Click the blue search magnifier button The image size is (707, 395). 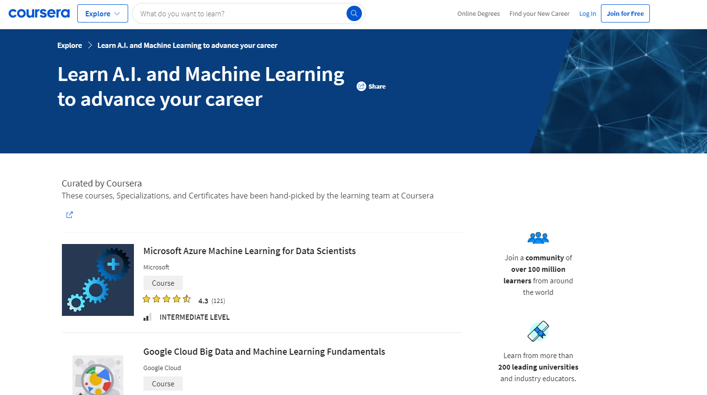(x=354, y=13)
